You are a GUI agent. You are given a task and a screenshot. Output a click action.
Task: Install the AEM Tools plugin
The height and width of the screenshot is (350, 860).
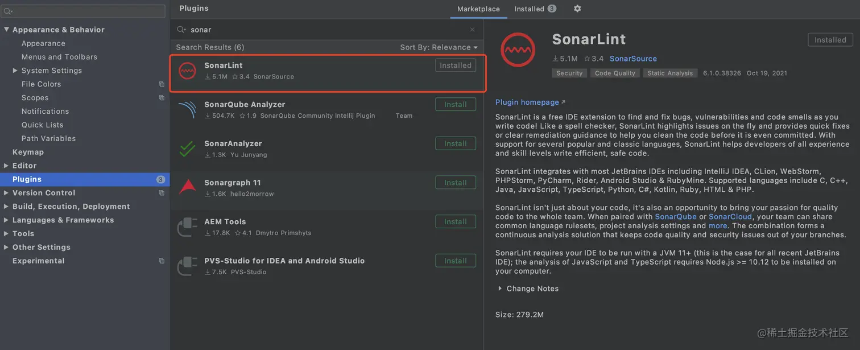click(x=456, y=221)
